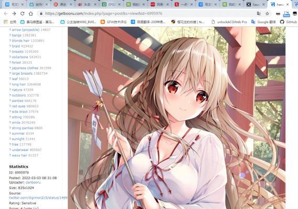
Task: Click the browser forward arrow
Action: pyautogui.click(x=14, y=14)
